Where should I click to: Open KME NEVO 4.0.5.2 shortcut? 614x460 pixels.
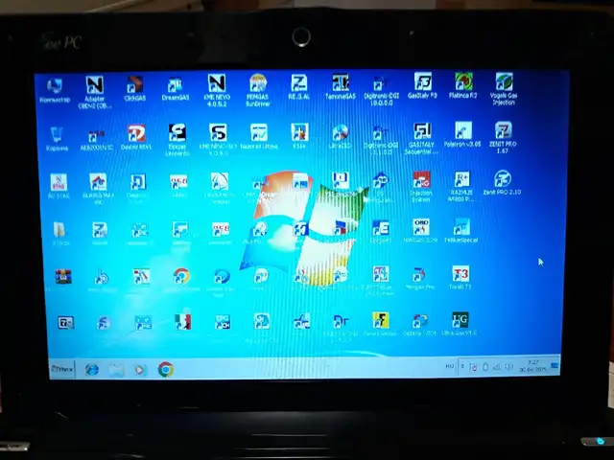[217, 90]
